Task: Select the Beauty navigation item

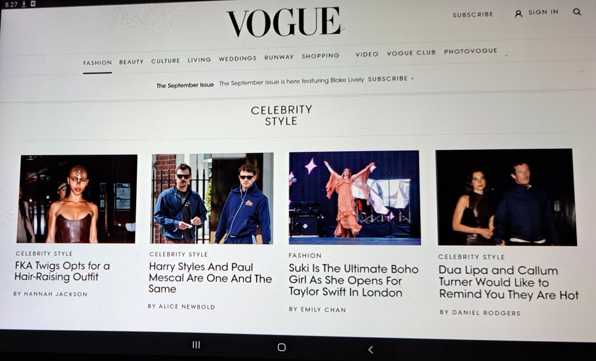Action: pyautogui.click(x=131, y=62)
